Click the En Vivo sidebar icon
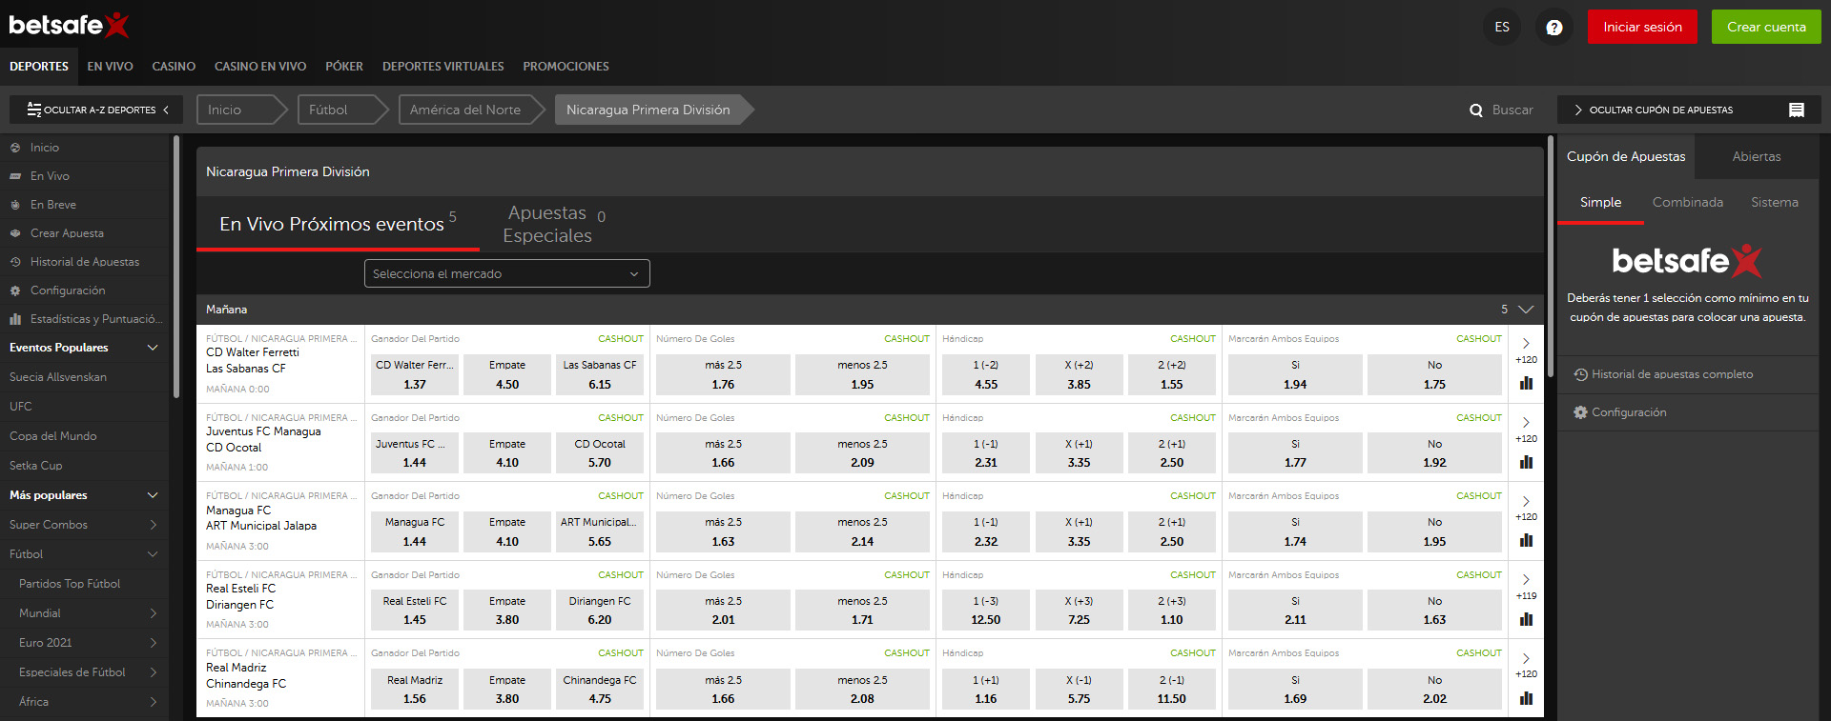The image size is (1831, 721). click(15, 176)
